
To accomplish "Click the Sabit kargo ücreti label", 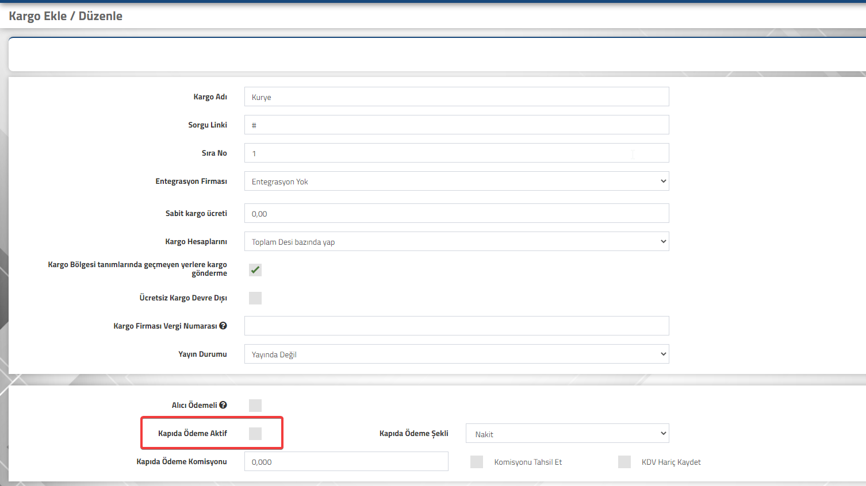I will pyautogui.click(x=196, y=213).
